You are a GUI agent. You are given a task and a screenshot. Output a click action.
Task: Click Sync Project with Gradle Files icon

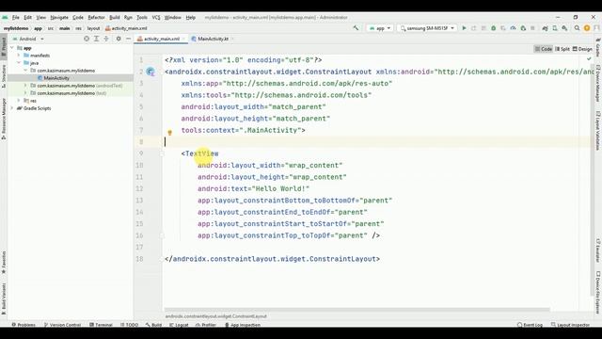pos(545,28)
